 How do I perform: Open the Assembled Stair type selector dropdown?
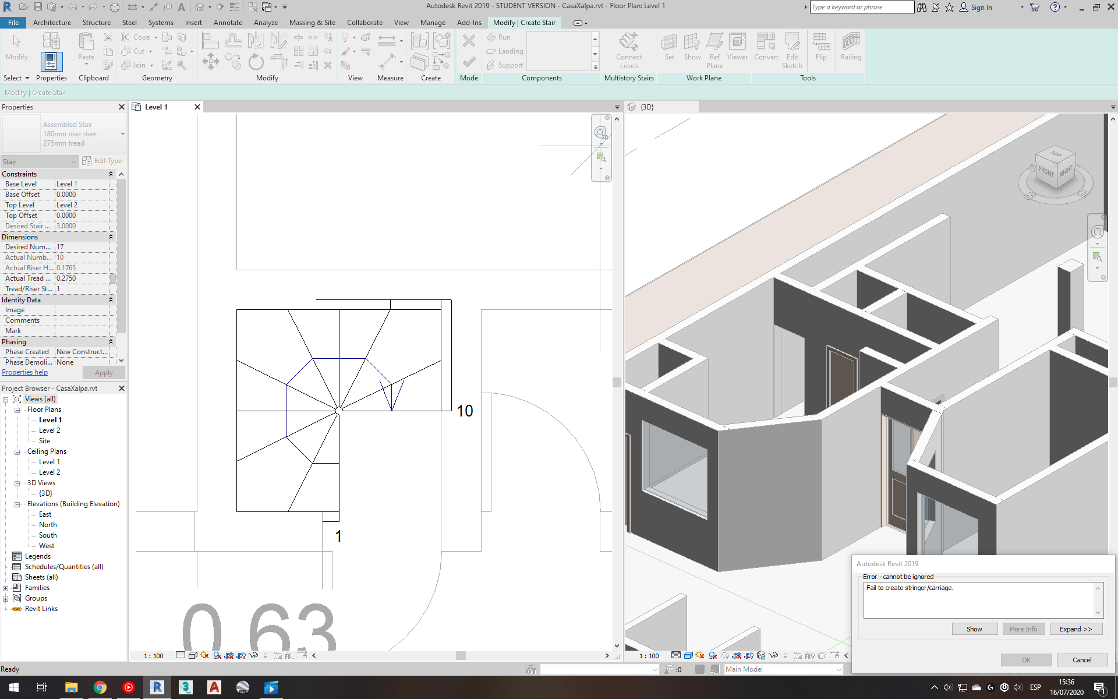click(122, 134)
